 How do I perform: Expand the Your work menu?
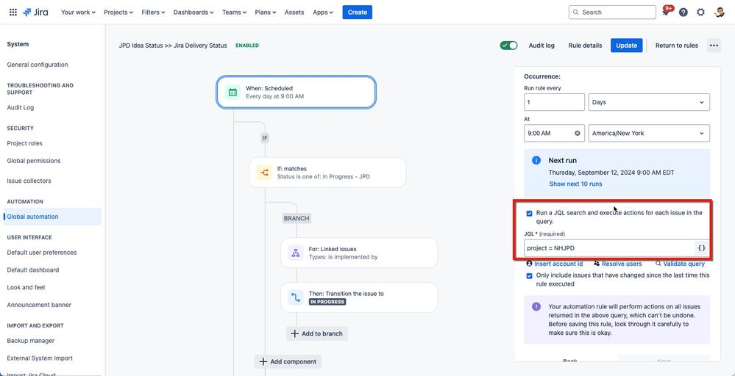pos(78,12)
